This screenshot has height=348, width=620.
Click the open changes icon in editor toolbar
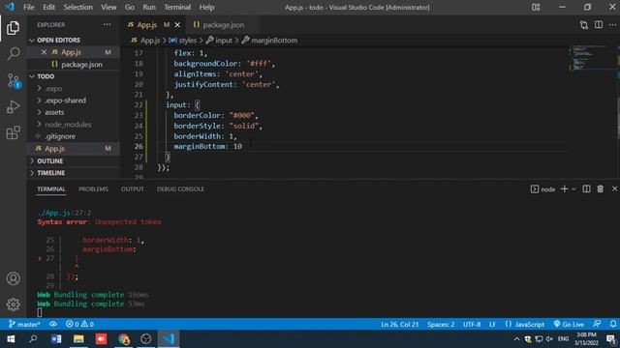click(x=584, y=25)
